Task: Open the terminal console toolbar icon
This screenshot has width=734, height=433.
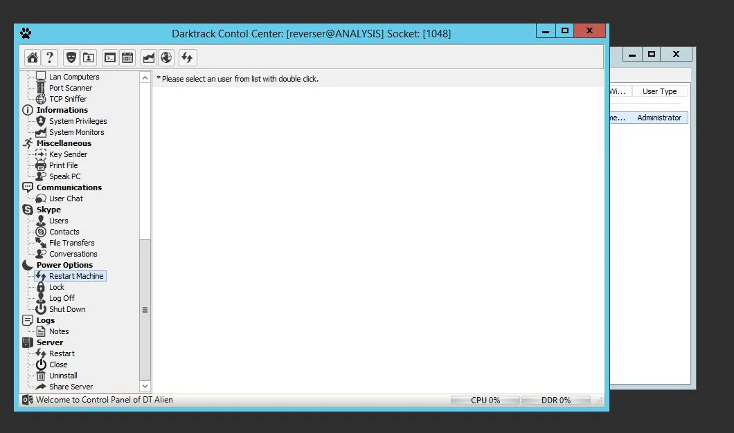Action: 110,57
